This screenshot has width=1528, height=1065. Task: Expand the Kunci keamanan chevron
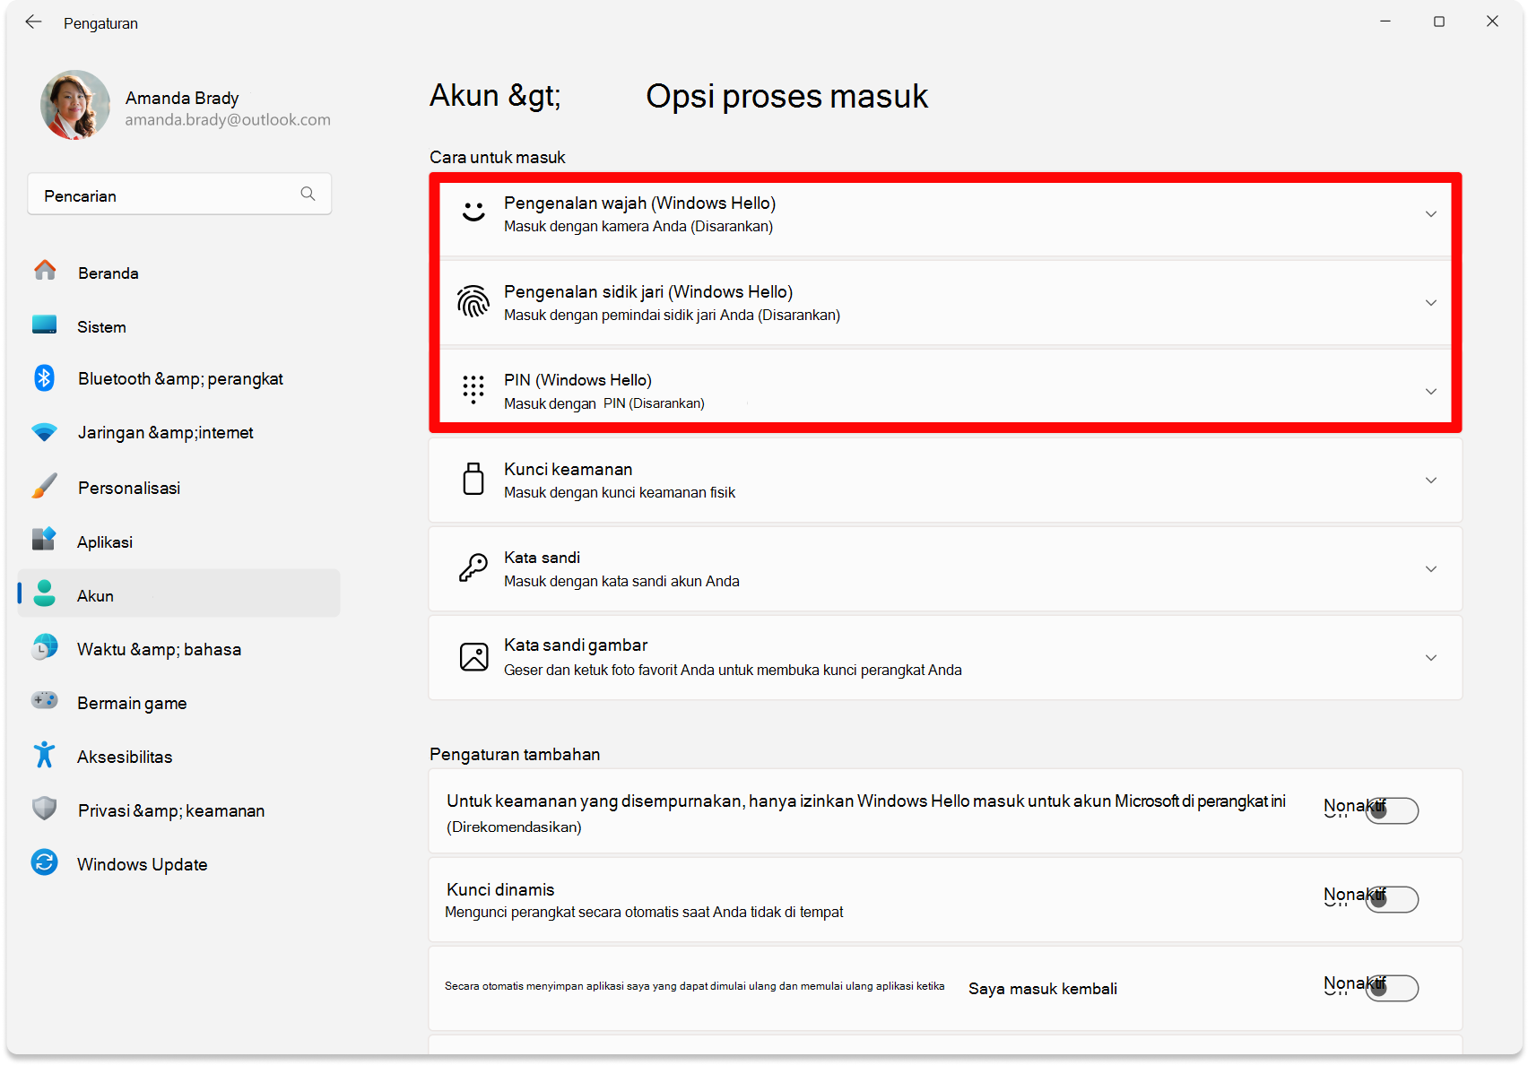(x=1431, y=481)
